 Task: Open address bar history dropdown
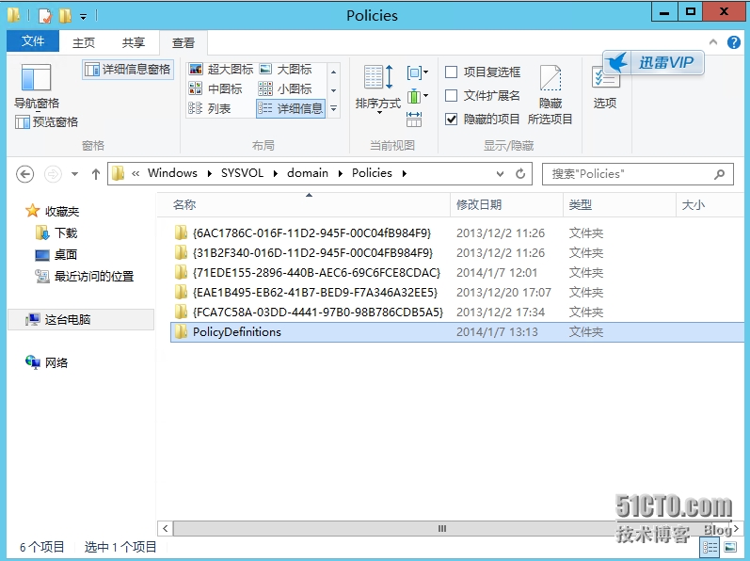click(500, 174)
